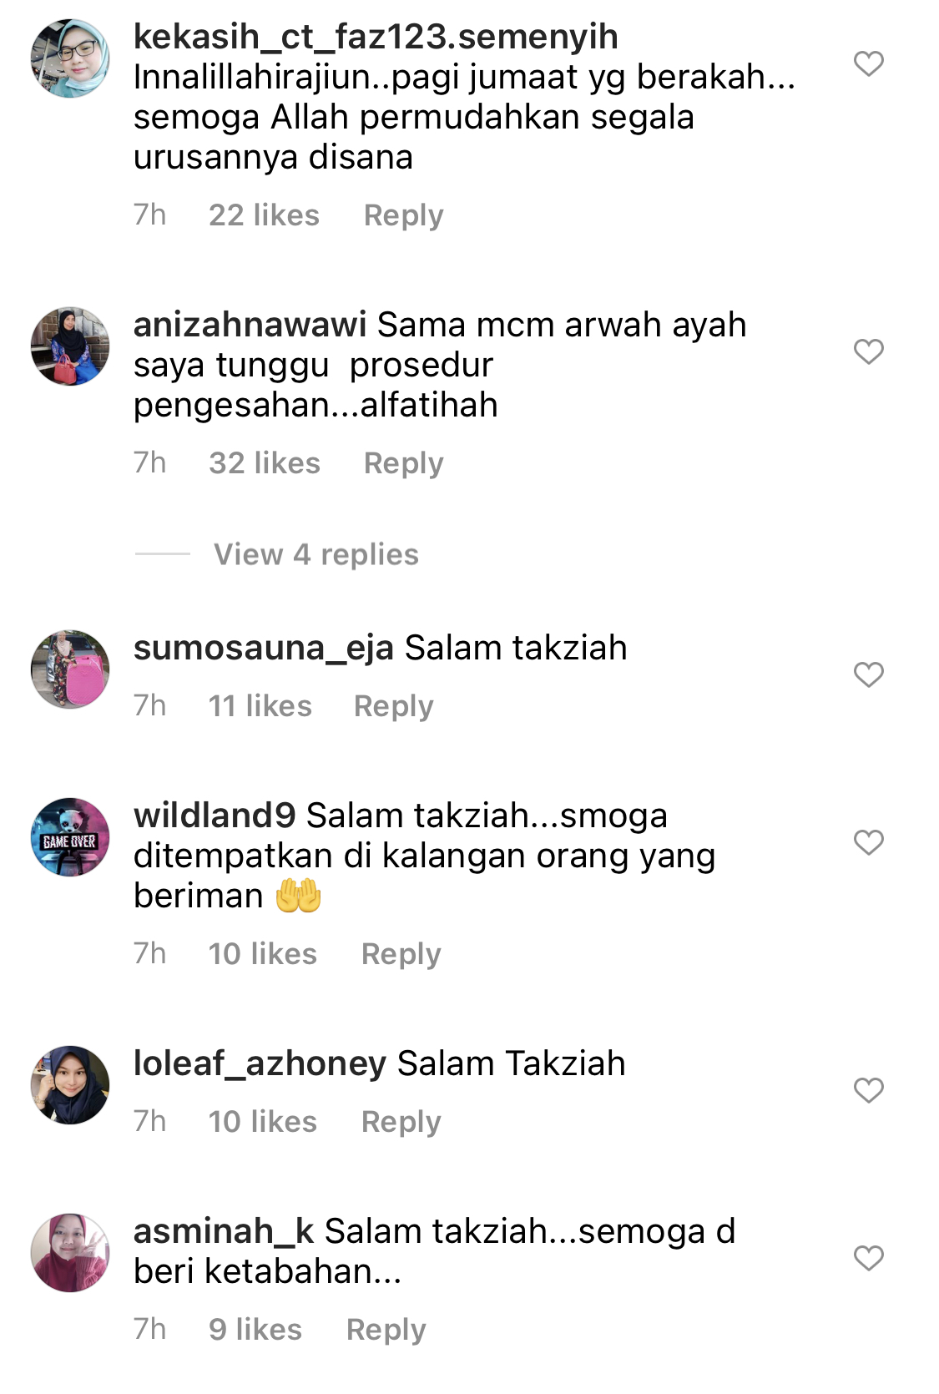
Task: Tap heart icon on anizahnawawi's comment
Action: pos(868,351)
